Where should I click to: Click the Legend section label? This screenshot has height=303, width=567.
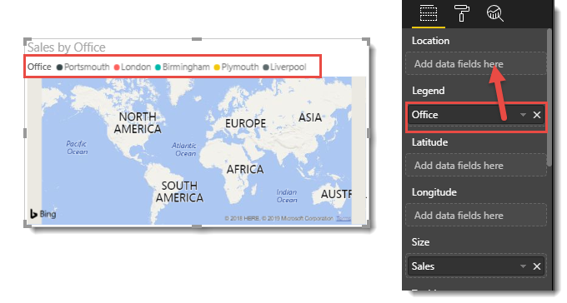428,91
